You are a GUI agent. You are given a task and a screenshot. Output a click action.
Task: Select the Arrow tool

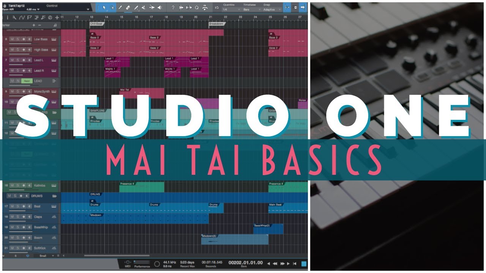tap(104, 7)
